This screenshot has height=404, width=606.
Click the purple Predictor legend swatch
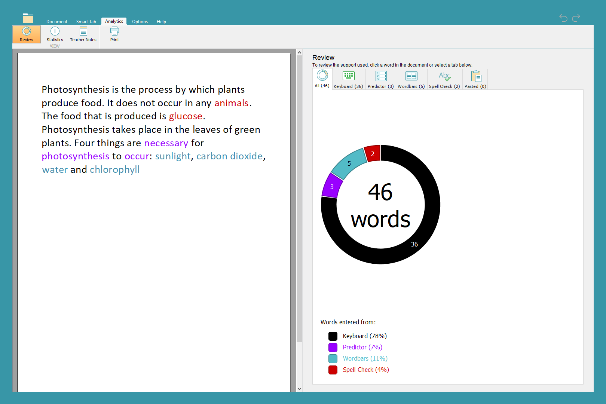pyautogui.click(x=333, y=348)
